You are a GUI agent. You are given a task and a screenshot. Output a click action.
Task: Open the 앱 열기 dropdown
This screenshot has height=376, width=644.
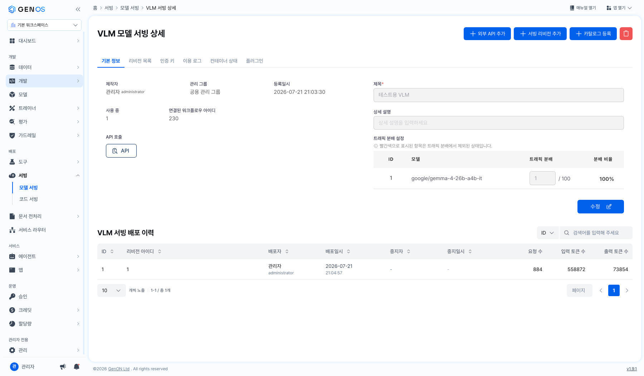click(619, 8)
